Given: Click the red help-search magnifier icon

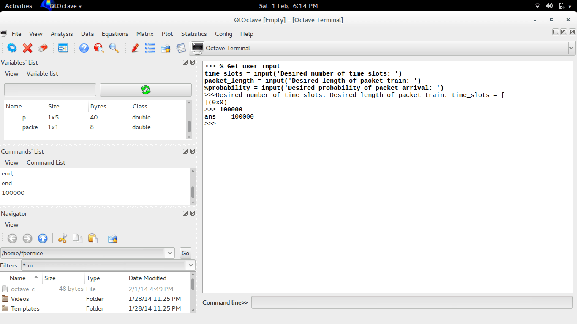Looking at the screenshot, I should [x=99, y=48].
